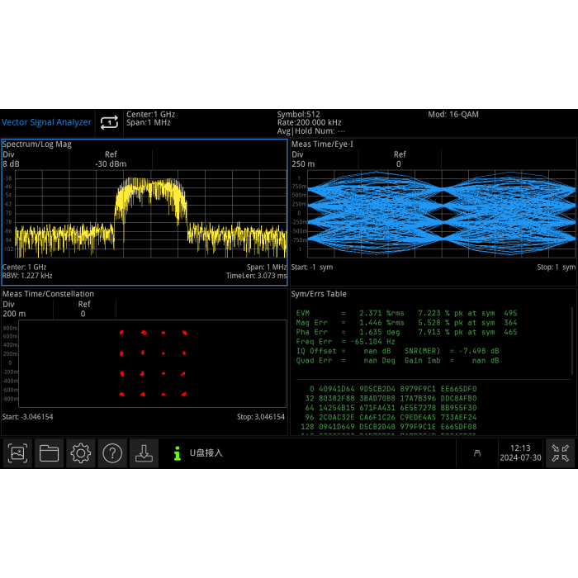Screen dimensions: 578x578
Task: Edit the Ref 0 value in Constellation
Action: (x=83, y=314)
